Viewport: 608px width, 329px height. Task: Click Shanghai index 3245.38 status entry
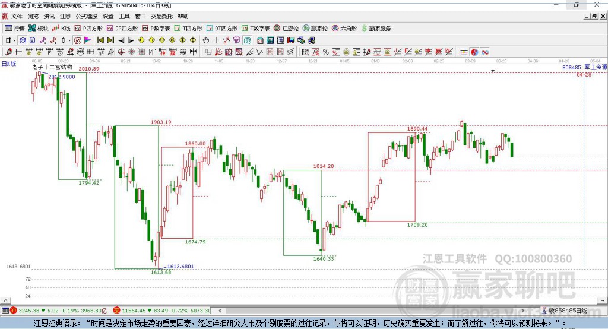(58, 311)
